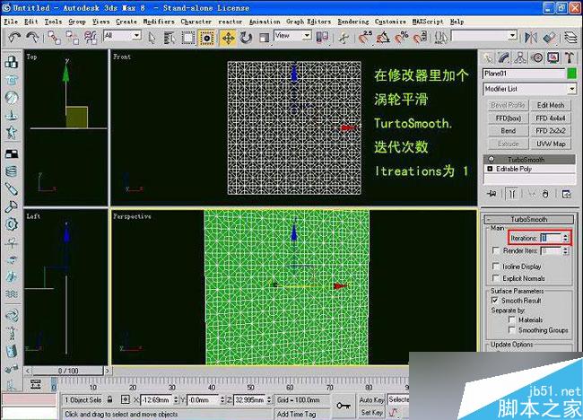Click the Mirror tool icon

[531, 37]
